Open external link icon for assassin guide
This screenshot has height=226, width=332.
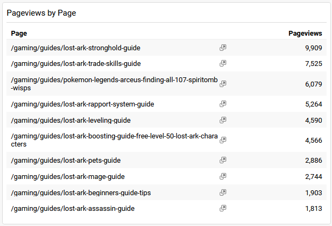pos(222,208)
